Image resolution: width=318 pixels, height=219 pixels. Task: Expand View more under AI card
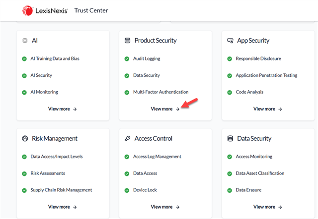(62, 109)
